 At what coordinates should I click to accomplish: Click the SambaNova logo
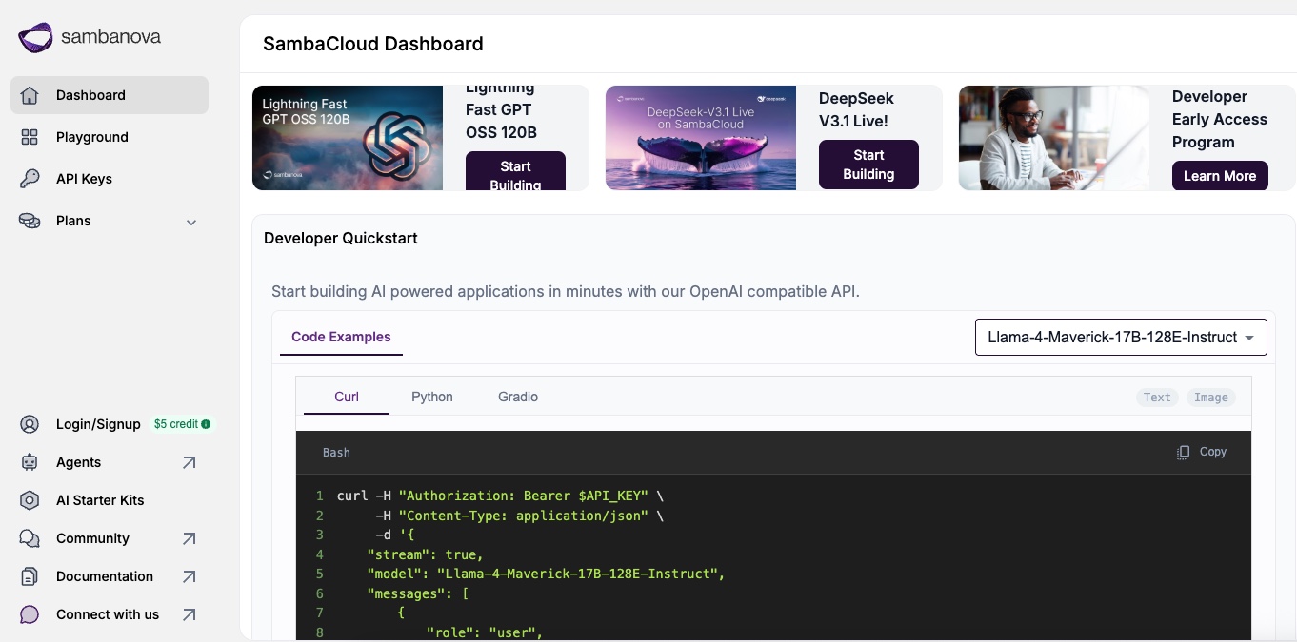point(90,38)
